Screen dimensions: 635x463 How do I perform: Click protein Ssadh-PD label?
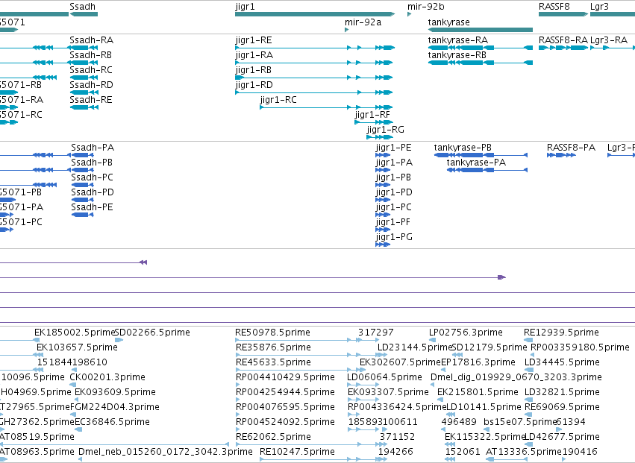pos(93,192)
